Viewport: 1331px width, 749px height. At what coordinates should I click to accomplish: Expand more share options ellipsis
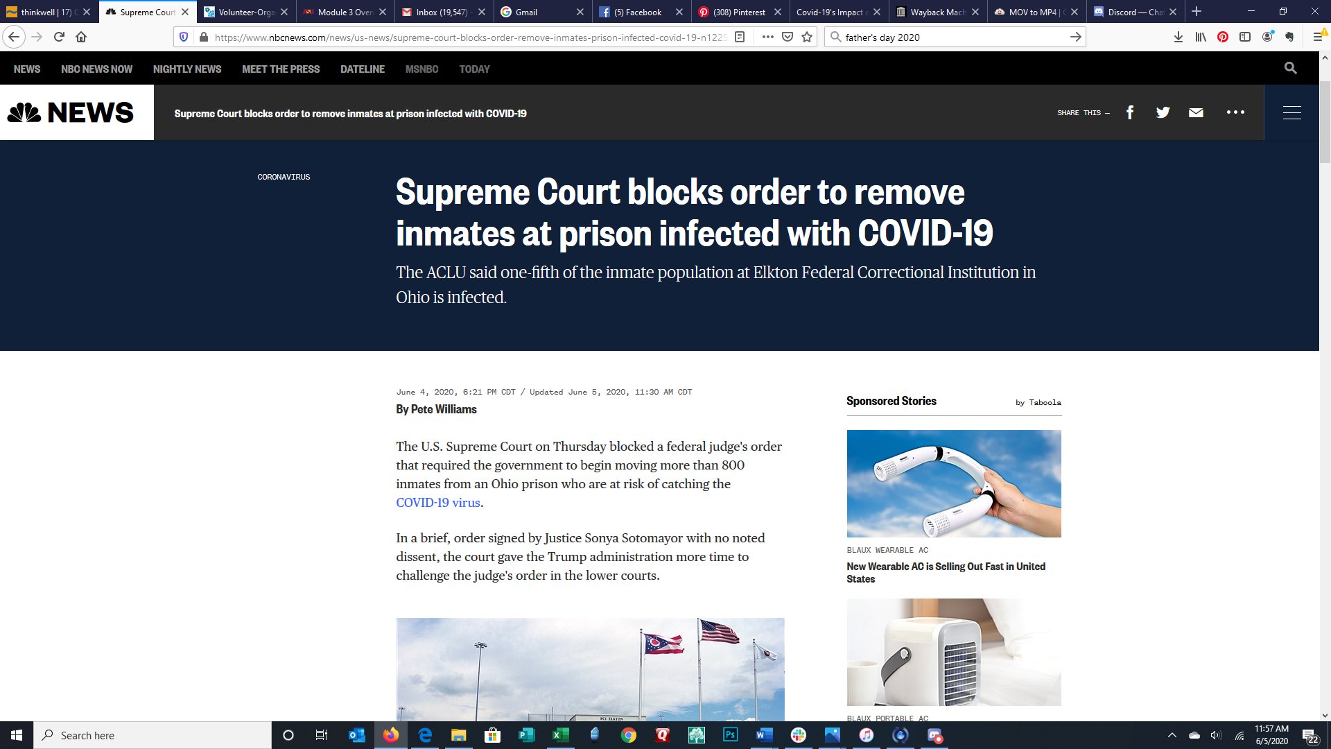1235,112
